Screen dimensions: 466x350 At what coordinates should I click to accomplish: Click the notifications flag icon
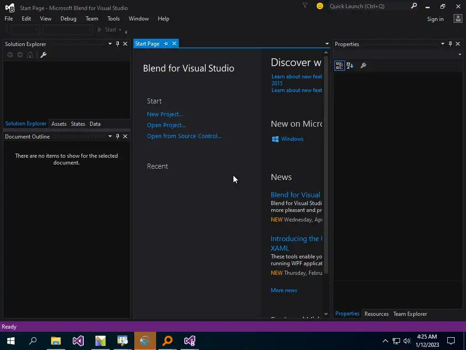pyautogui.click(x=305, y=5)
